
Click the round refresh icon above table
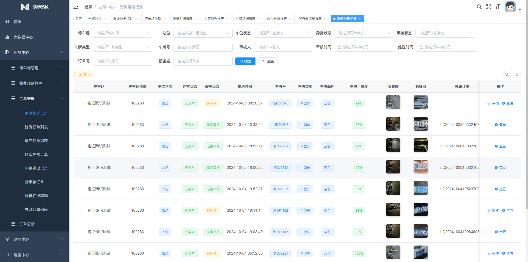pyautogui.click(x=517, y=75)
